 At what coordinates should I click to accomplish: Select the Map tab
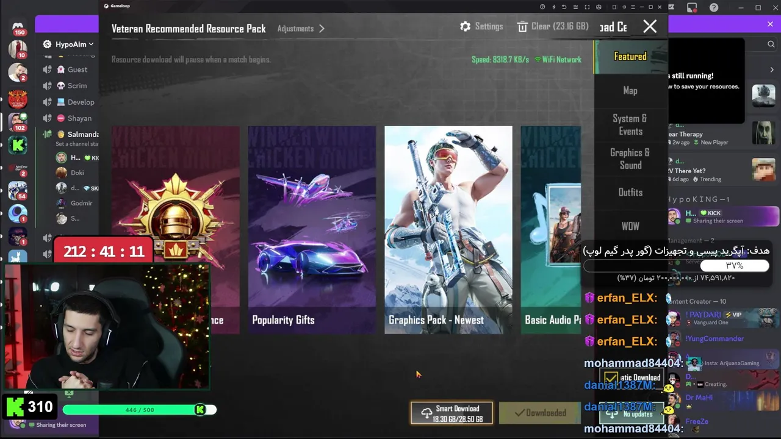tap(630, 90)
